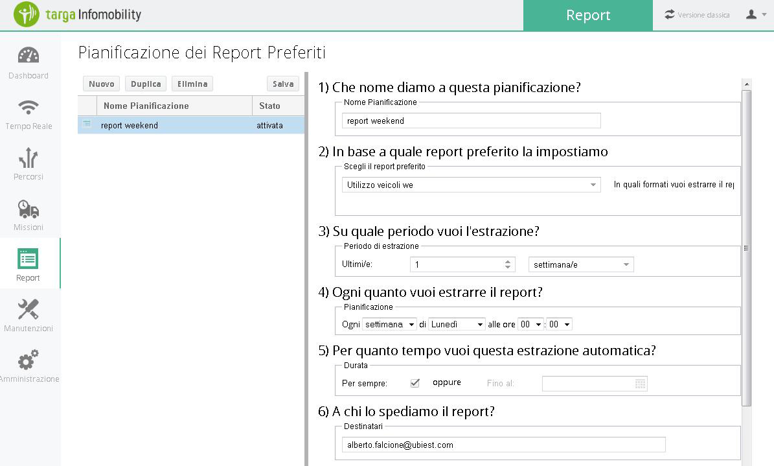Open the Amministrazione gears icon
Image resolution: width=774 pixels, height=466 pixels.
pyautogui.click(x=28, y=360)
